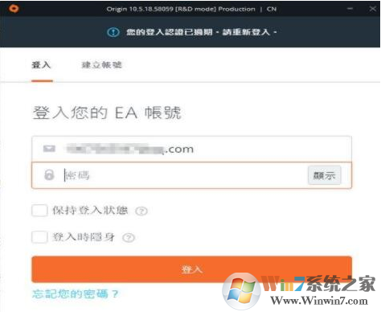This screenshot has width=381, height=312.
Task: Open help icon next to 保持登入狀態
Action: (141, 211)
